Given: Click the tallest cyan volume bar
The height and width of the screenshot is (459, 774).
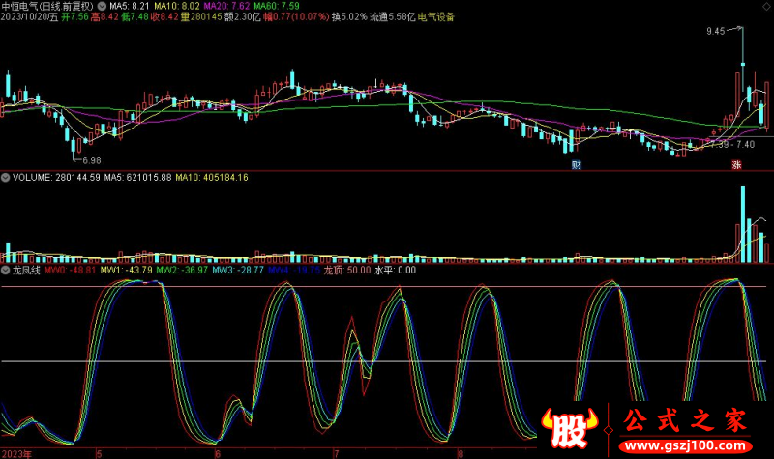Looking at the screenshot, I should click(743, 224).
